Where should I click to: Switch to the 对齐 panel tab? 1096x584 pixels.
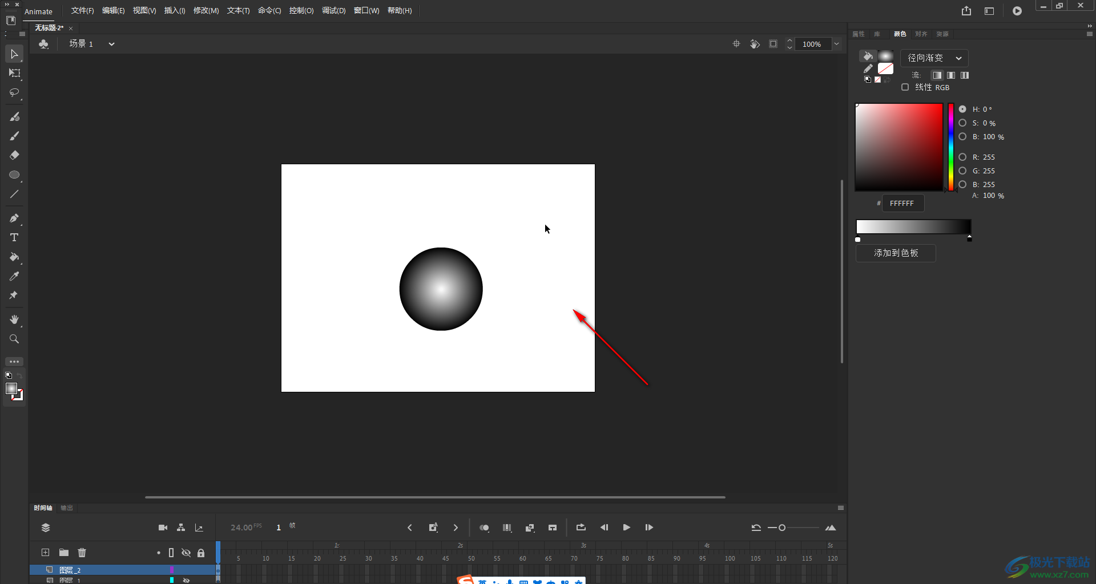coord(921,34)
